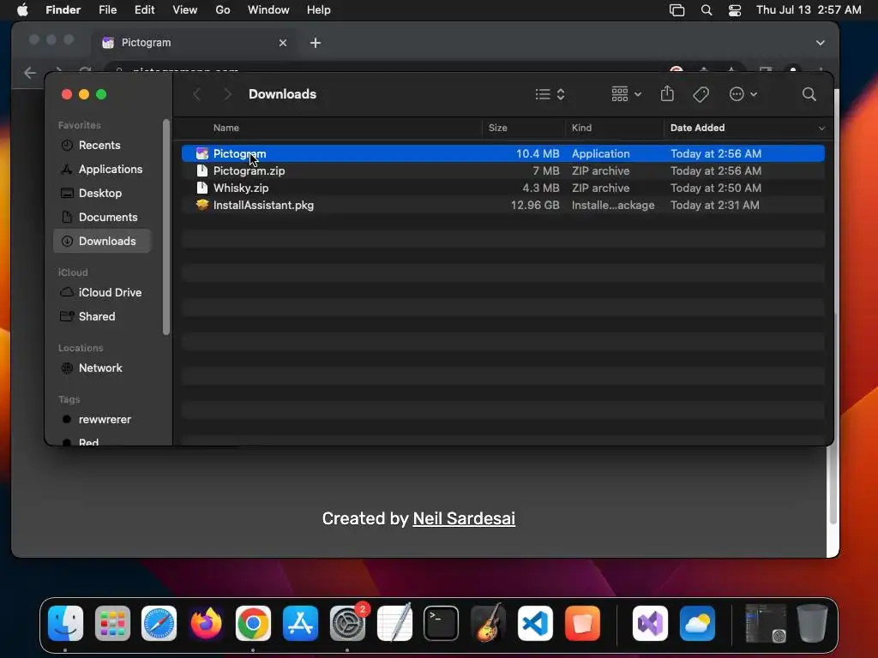The width and height of the screenshot is (878, 658).
Task: Click the Finder sidebar scrollbar
Action: (x=165, y=227)
